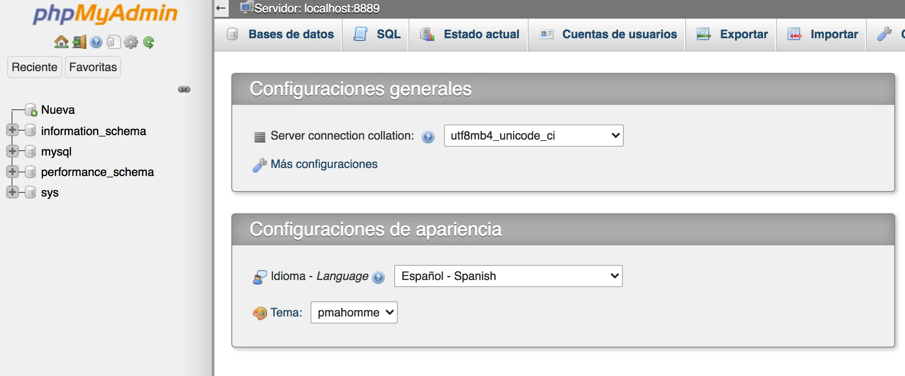Collapse sidebar with left arrow icon

tap(221, 8)
